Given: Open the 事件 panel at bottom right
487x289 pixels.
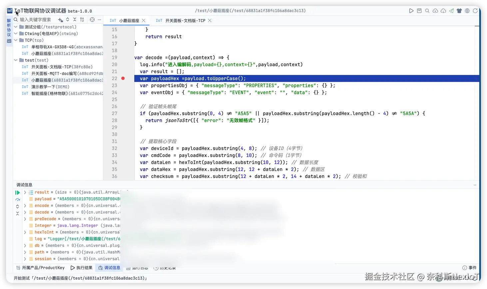Looking at the screenshot, I should tap(469, 268).
